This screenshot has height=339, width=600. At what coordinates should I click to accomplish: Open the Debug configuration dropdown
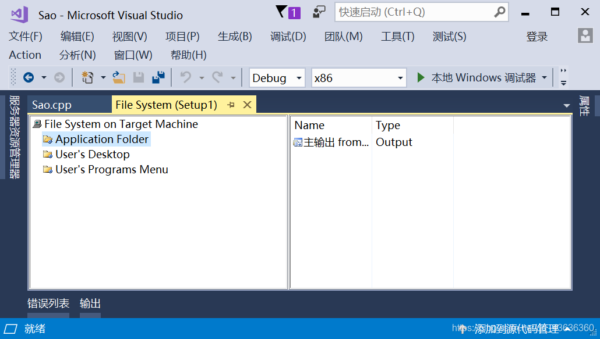277,78
